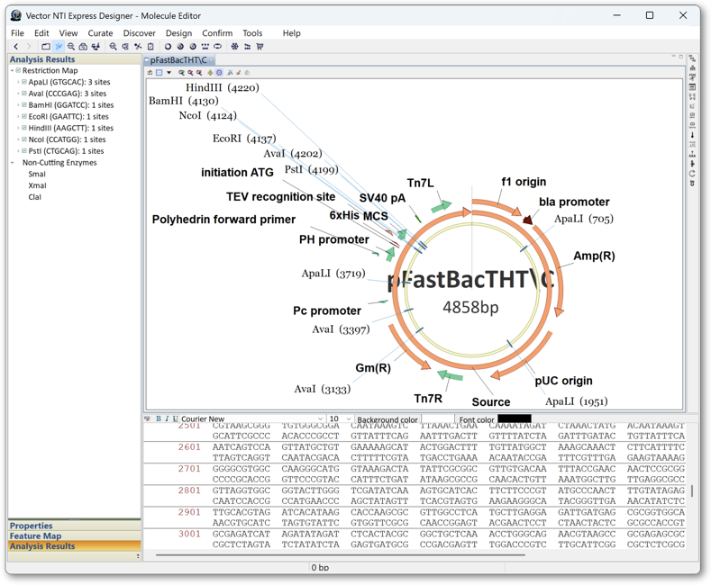The height and width of the screenshot is (585, 711).
Task: Click the white background color swatch
Action: pos(438,418)
